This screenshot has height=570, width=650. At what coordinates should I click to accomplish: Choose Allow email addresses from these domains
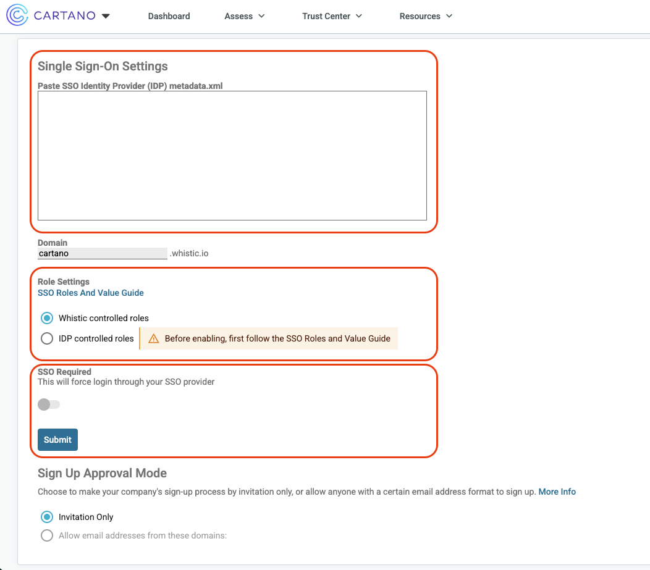coord(47,535)
